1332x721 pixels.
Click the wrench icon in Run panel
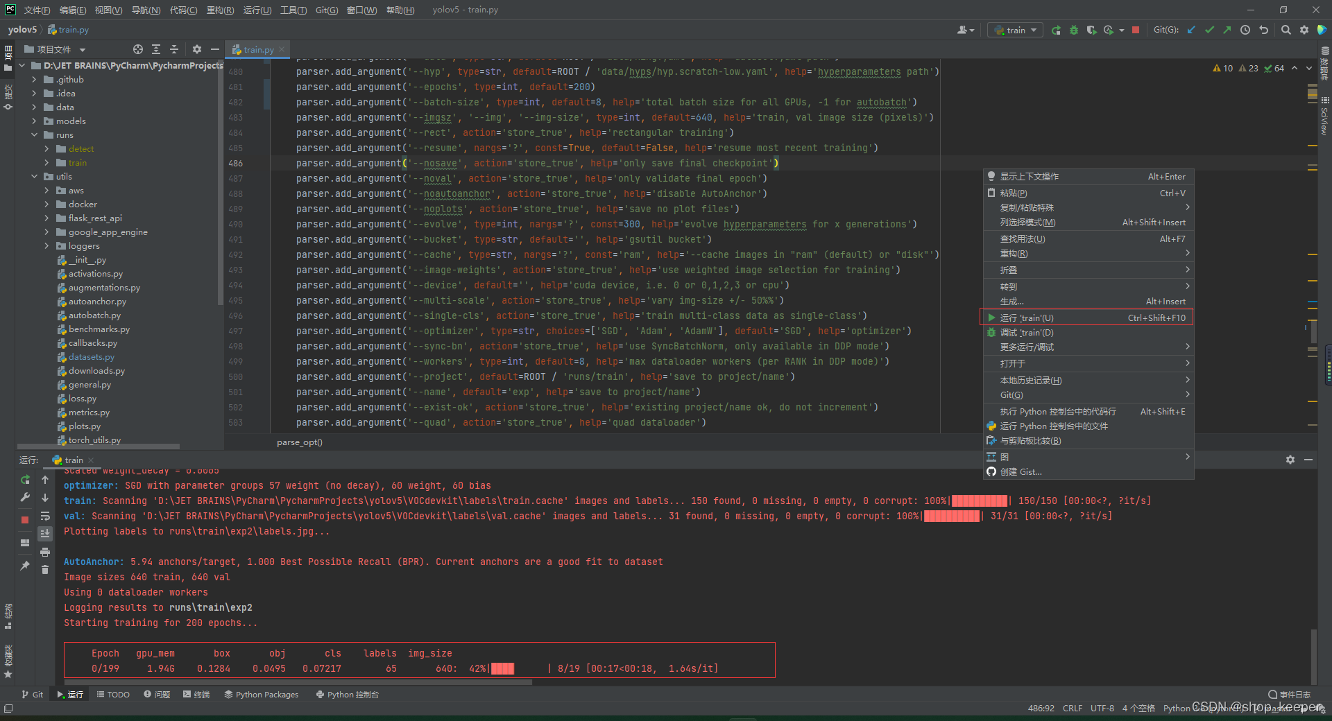coord(25,497)
